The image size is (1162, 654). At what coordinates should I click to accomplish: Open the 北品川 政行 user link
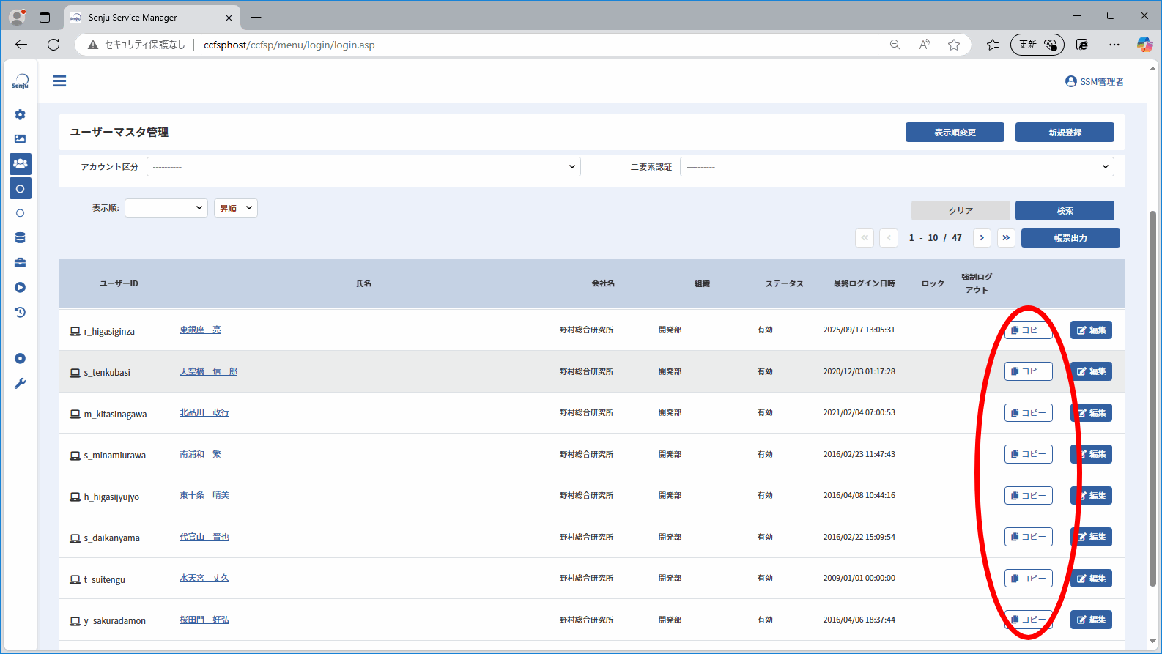[204, 412]
